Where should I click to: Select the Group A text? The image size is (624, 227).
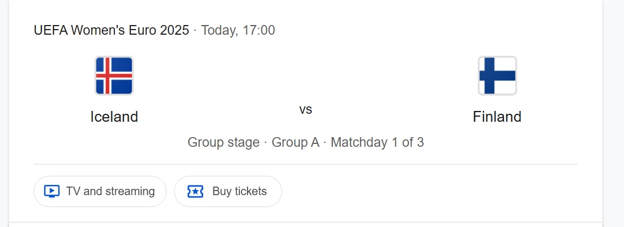[x=295, y=142]
